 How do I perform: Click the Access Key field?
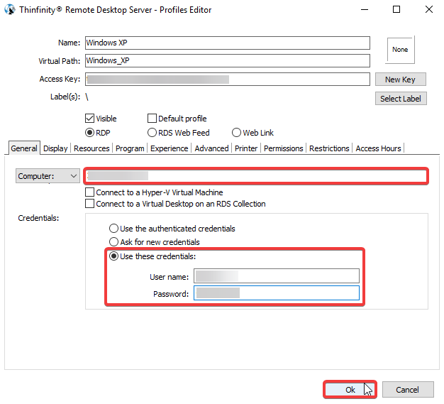pos(228,79)
